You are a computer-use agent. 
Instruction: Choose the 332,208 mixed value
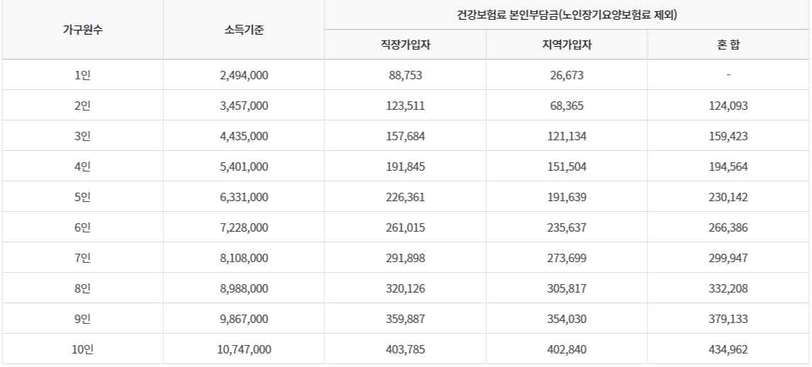[x=728, y=288]
